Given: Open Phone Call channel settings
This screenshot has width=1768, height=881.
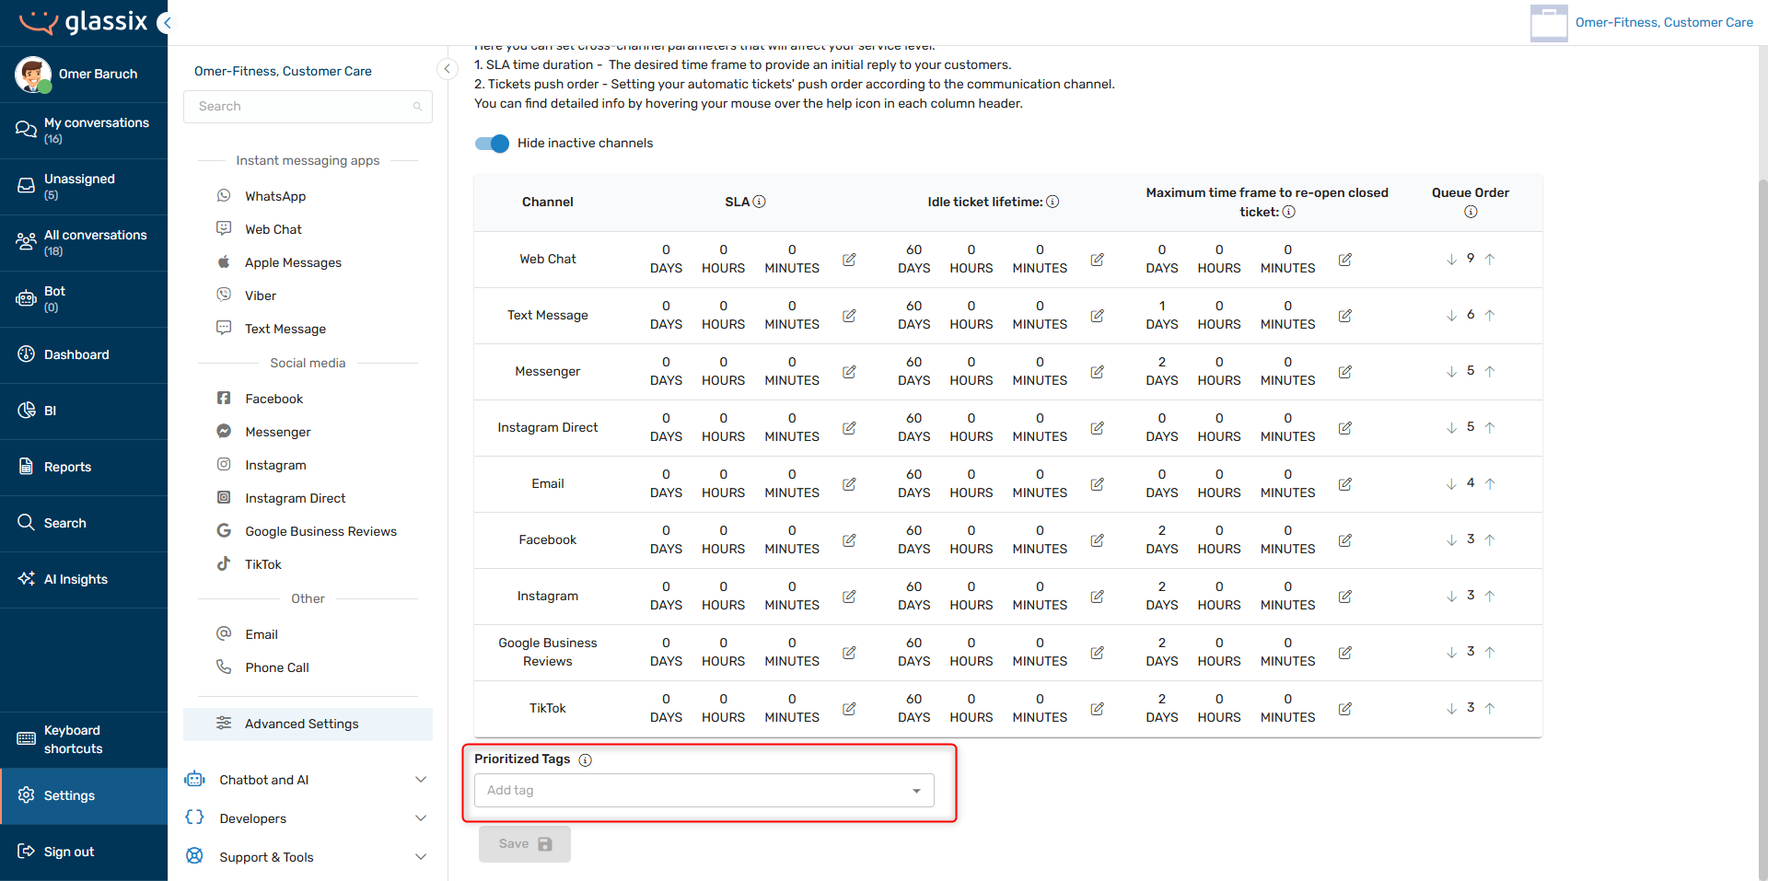Looking at the screenshot, I should [277, 667].
